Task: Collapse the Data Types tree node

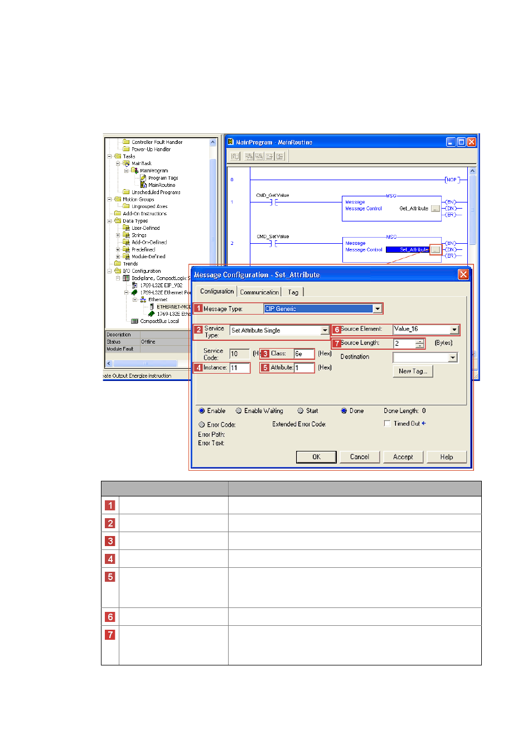Action: [109, 220]
